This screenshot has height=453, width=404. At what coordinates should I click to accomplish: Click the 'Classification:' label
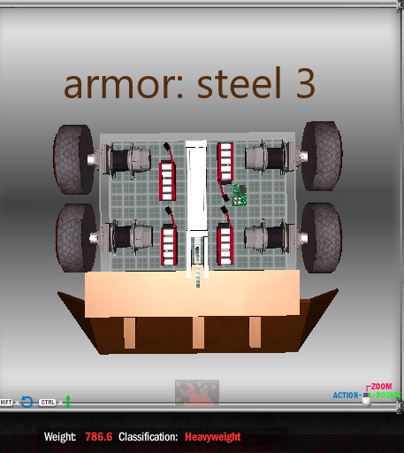(149, 437)
